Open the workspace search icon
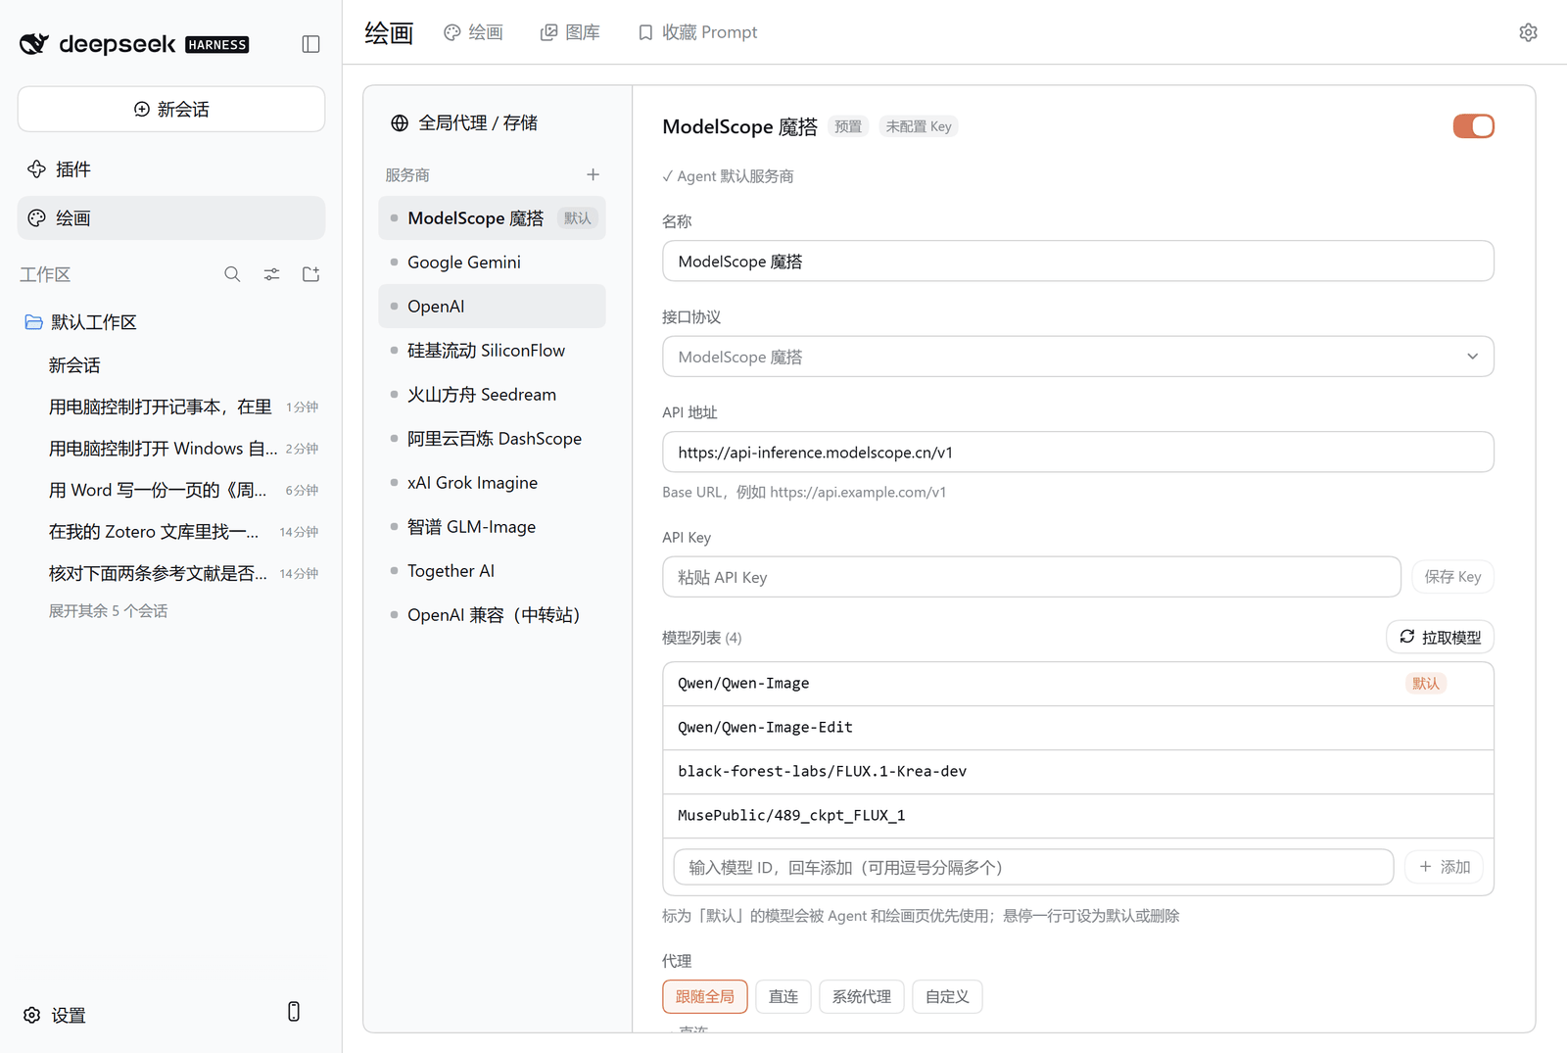Screen dimensions: 1567x1053 (x=232, y=274)
